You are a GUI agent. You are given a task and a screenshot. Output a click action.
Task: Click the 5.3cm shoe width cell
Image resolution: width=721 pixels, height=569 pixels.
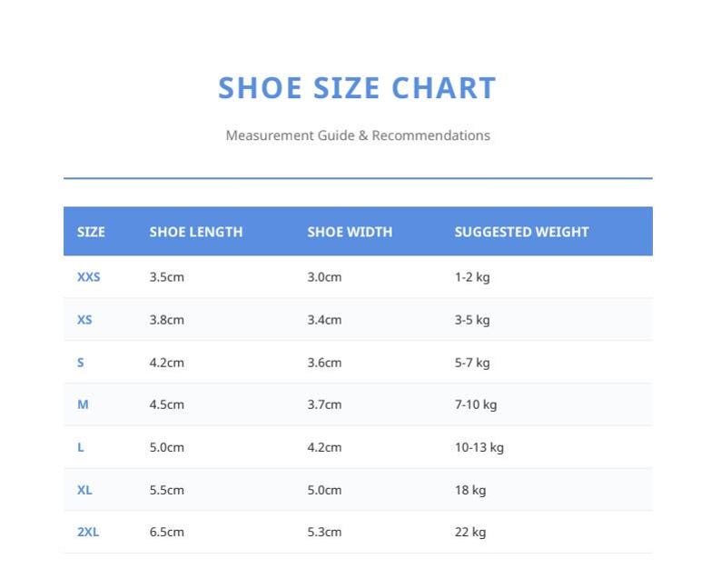click(x=324, y=532)
